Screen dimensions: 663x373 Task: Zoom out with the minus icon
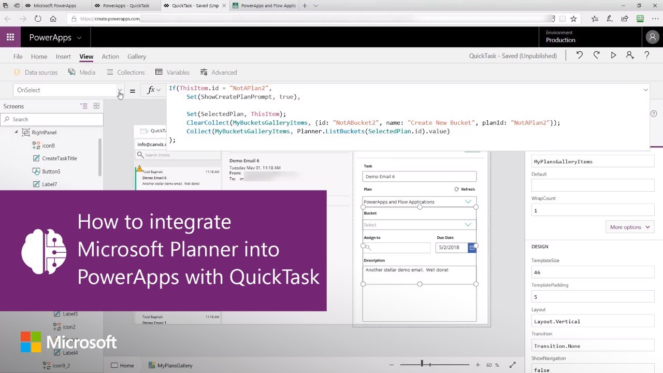click(x=391, y=365)
